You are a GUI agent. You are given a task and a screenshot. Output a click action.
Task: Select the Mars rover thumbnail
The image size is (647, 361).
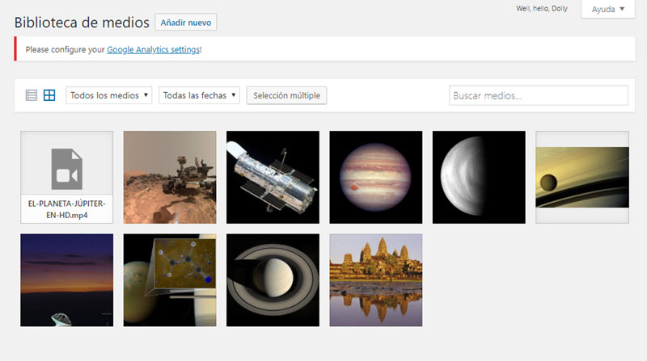click(170, 177)
